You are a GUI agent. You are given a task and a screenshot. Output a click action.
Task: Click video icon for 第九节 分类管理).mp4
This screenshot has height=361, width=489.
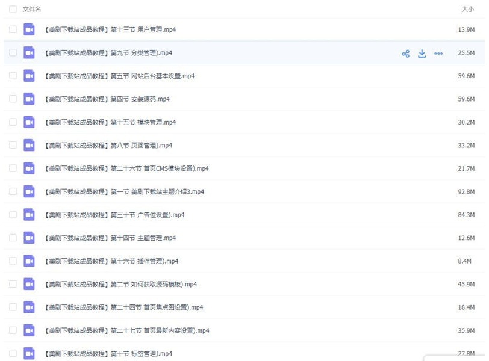(x=29, y=52)
